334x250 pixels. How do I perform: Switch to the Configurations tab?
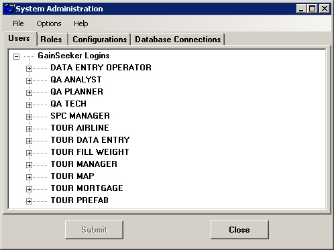(x=100, y=40)
